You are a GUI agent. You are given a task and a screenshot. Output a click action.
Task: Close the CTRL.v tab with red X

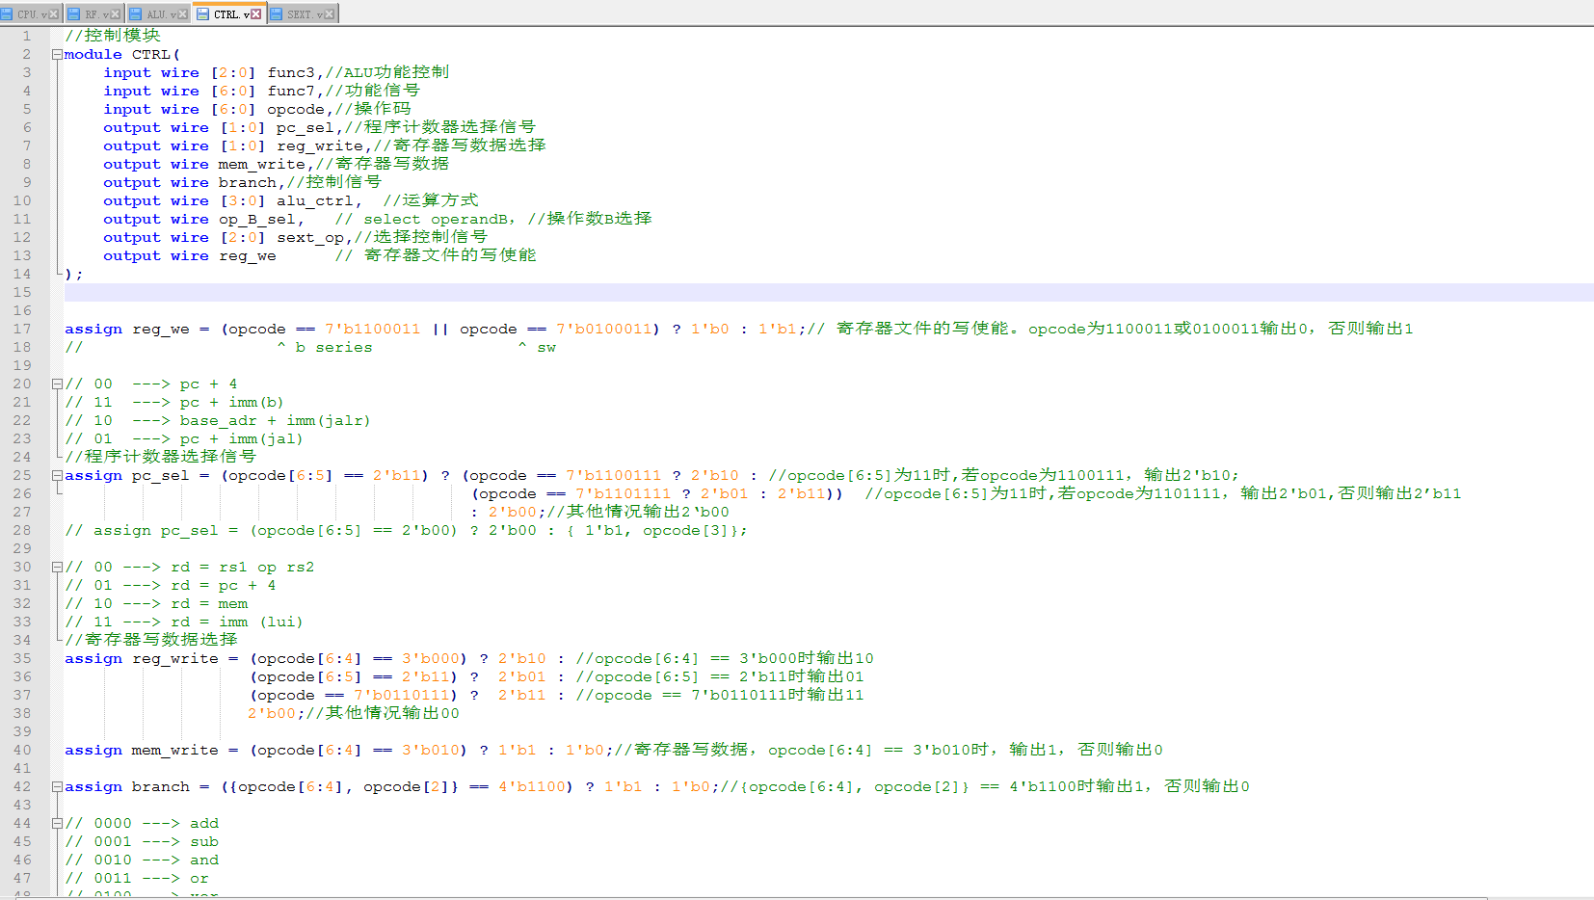(256, 14)
